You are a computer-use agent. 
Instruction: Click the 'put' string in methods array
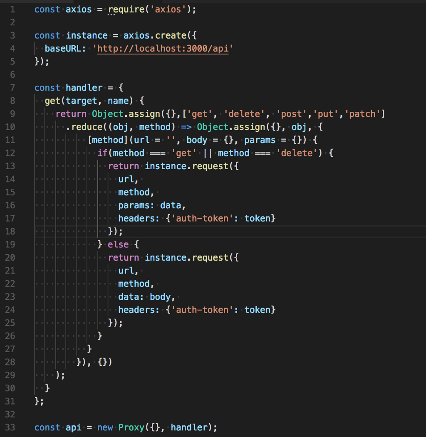[326, 114]
